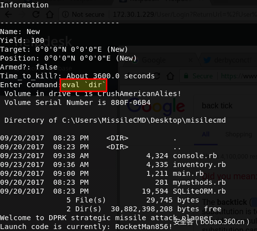Click the search box containing back tick
This screenshot has height=231, width=257.
[x=225, y=105]
